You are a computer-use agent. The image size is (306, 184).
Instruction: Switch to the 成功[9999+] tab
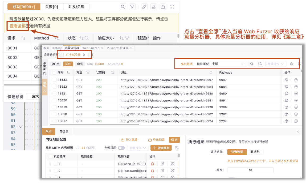(24, 7)
